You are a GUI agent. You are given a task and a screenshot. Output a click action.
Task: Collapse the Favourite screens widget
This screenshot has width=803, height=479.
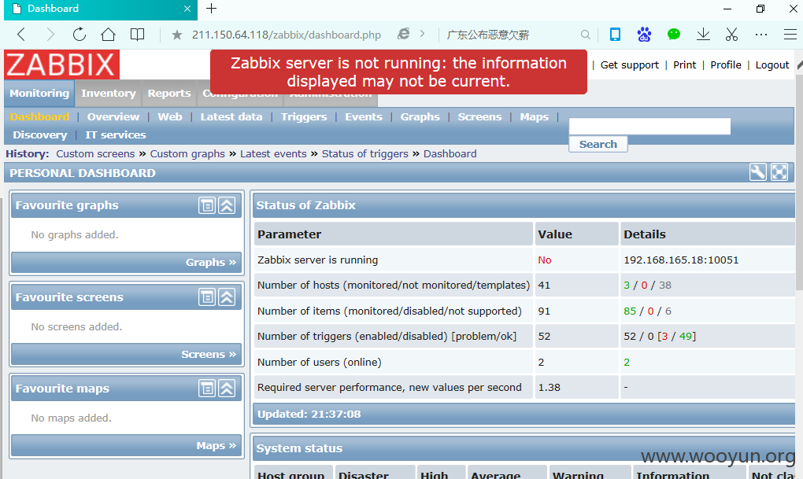(x=227, y=297)
